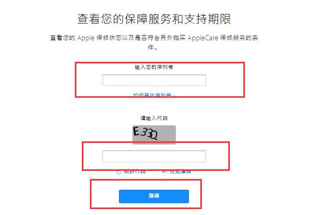Focus the serial number input field
Image resolution: width=323 pixels, height=215 pixels.
tap(154, 80)
